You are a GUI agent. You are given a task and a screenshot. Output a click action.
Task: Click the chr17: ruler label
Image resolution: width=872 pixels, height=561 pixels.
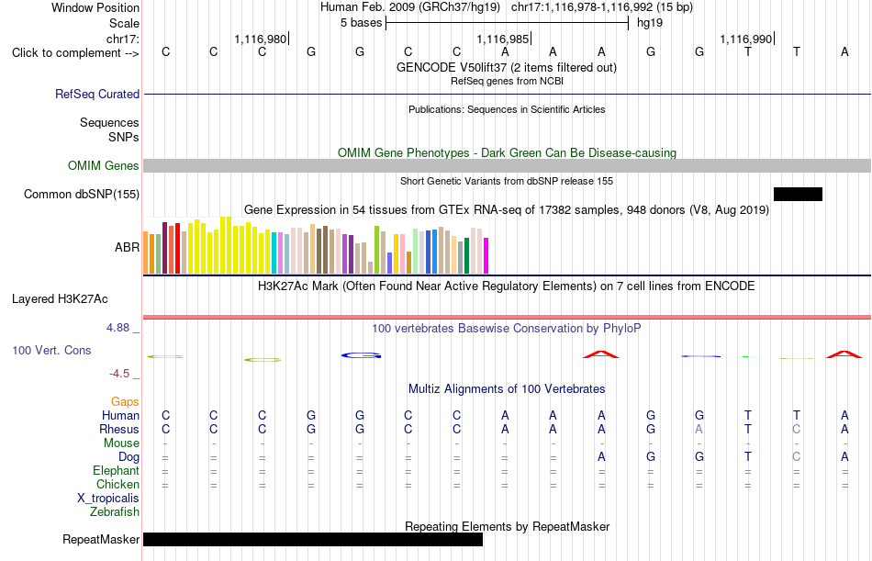(x=122, y=39)
